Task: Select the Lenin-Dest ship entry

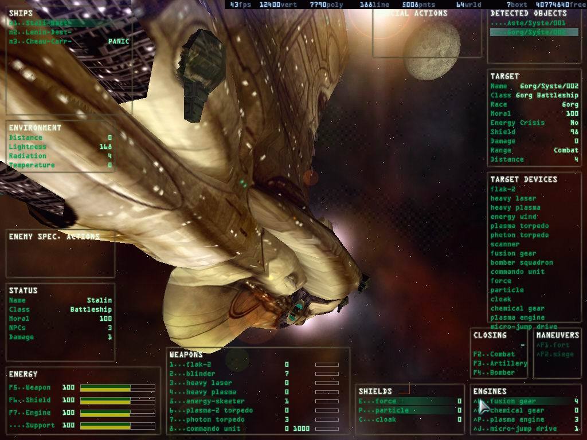Action: tap(40, 33)
